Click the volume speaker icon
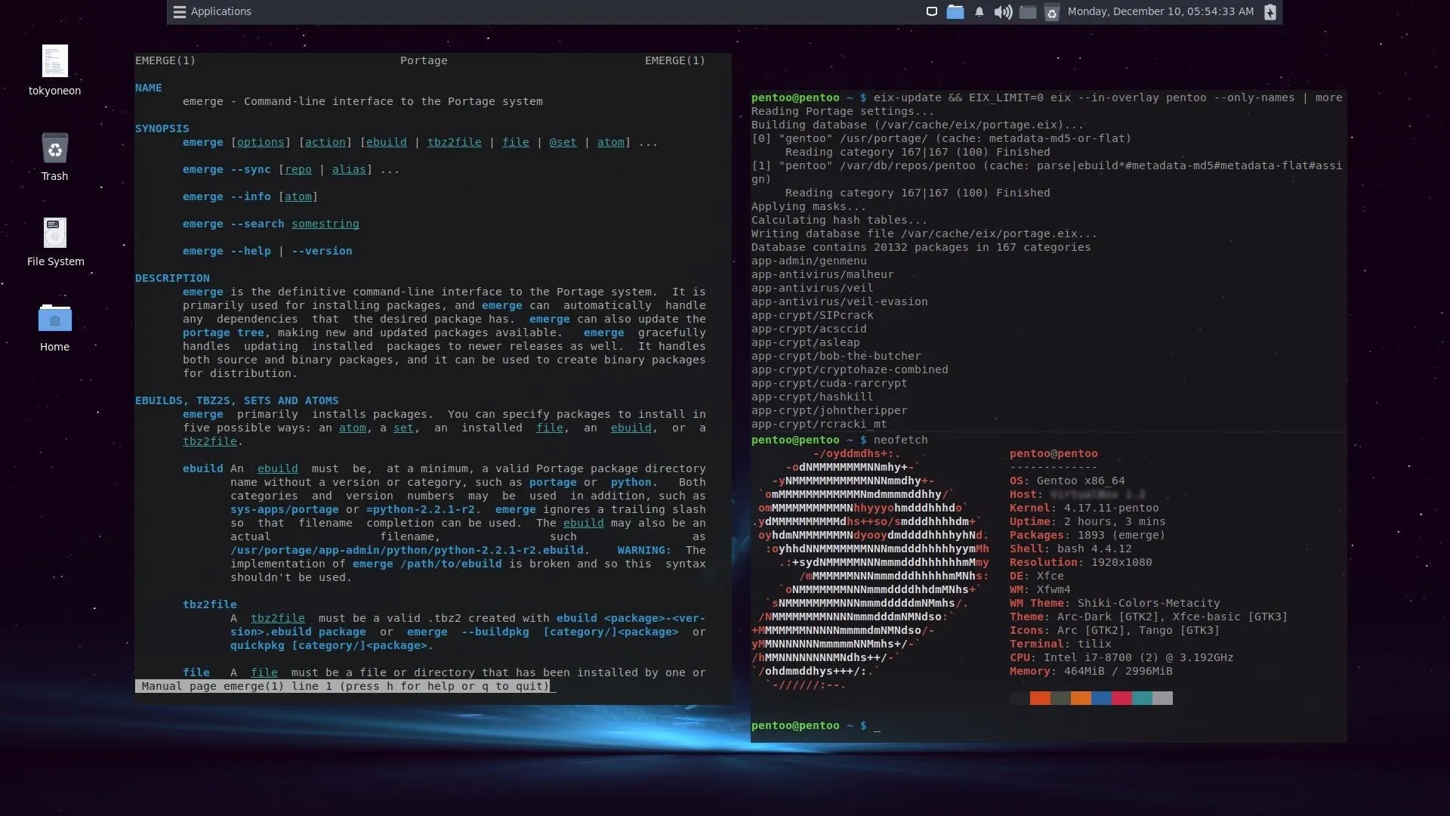The image size is (1450, 816). pyautogui.click(x=1003, y=11)
